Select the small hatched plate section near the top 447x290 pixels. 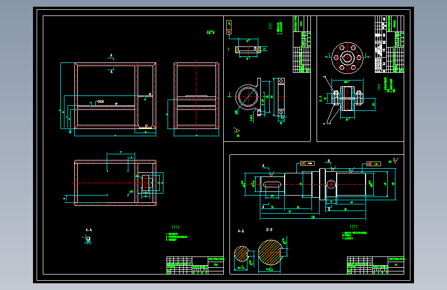tap(248, 50)
